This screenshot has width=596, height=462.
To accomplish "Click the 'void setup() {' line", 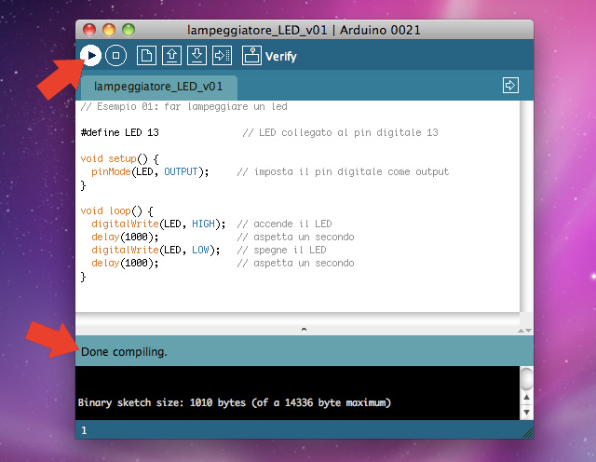I will 120,158.
